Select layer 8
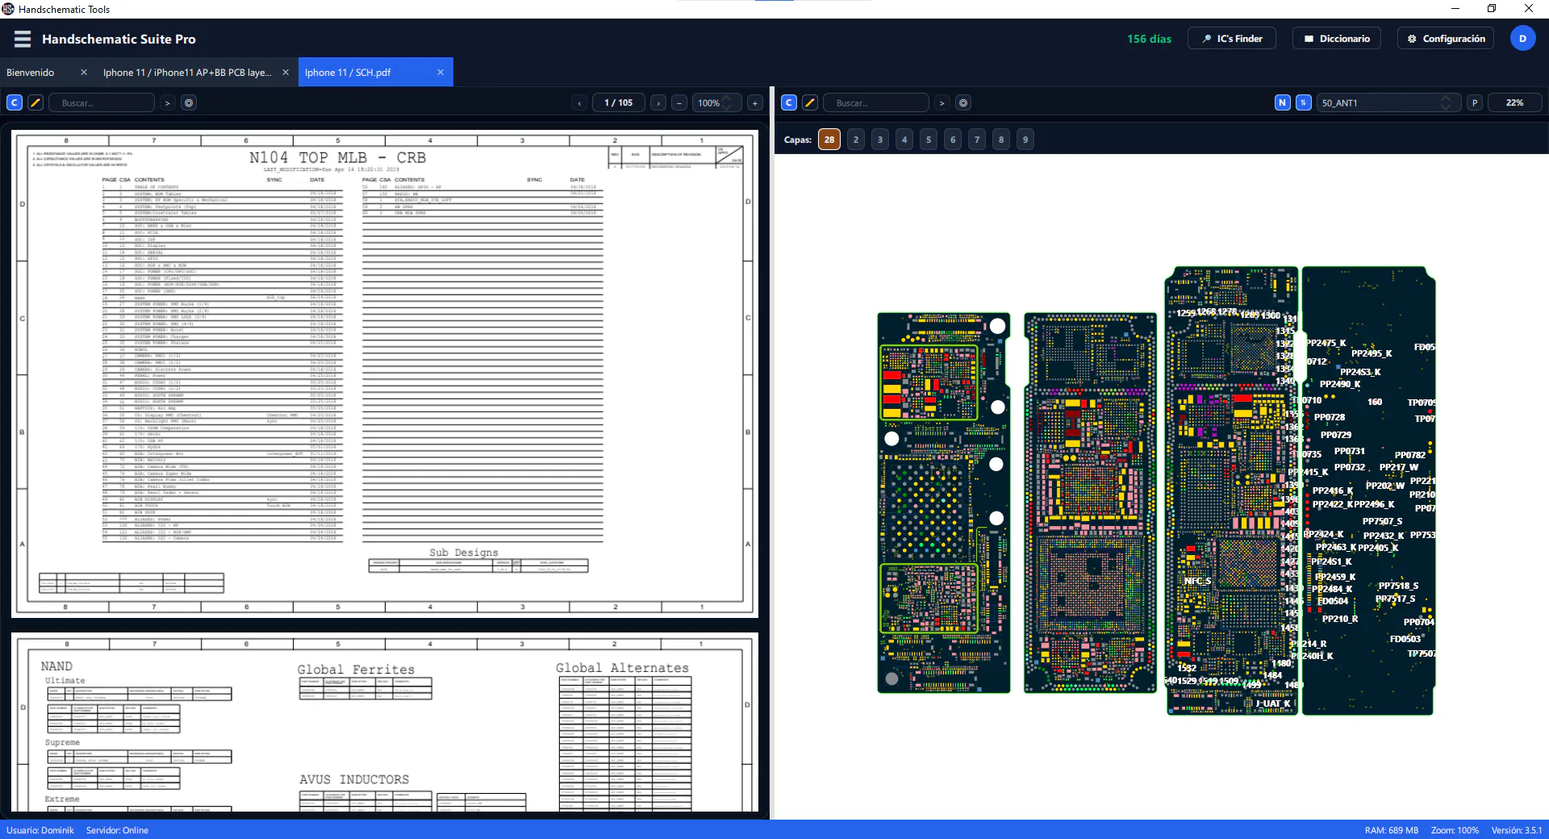1549x839 pixels. [1001, 140]
